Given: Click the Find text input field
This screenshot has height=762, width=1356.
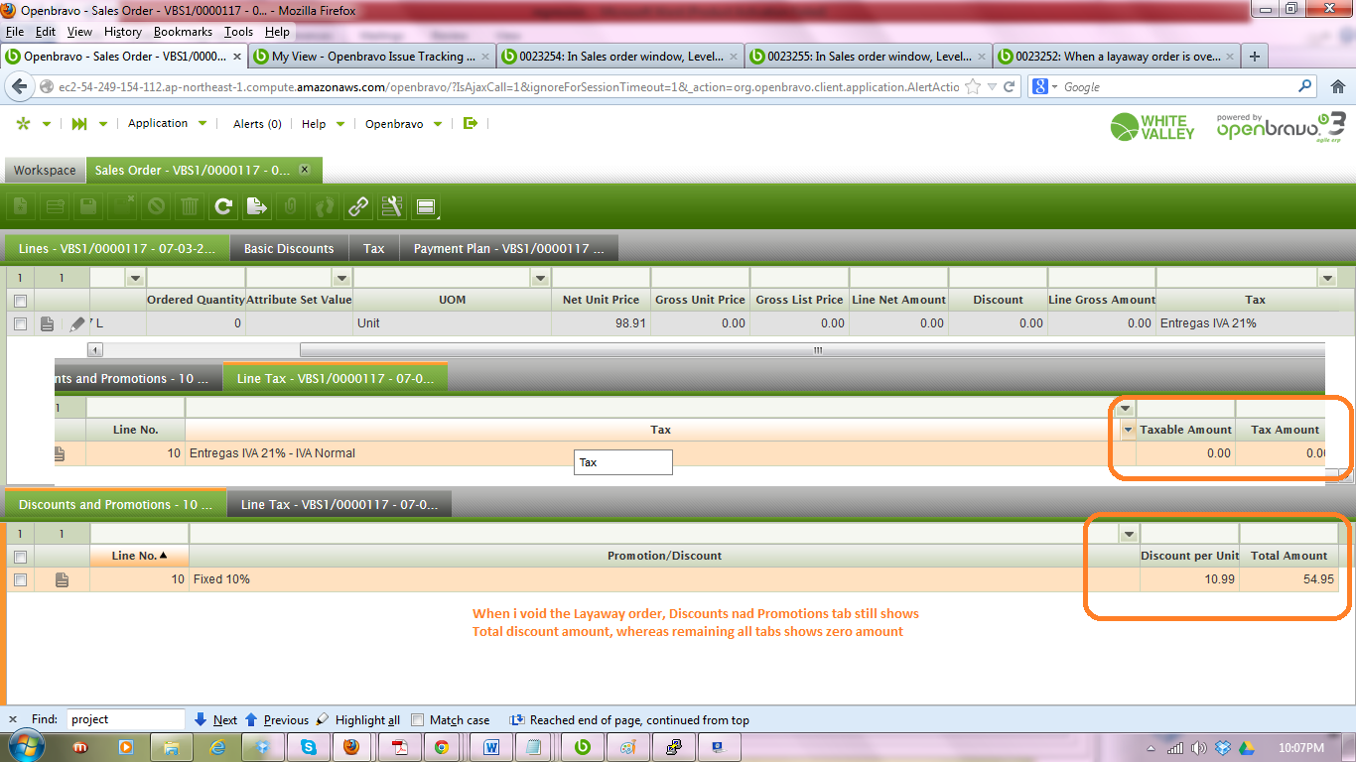Looking at the screenshot, I should point(125,719).
